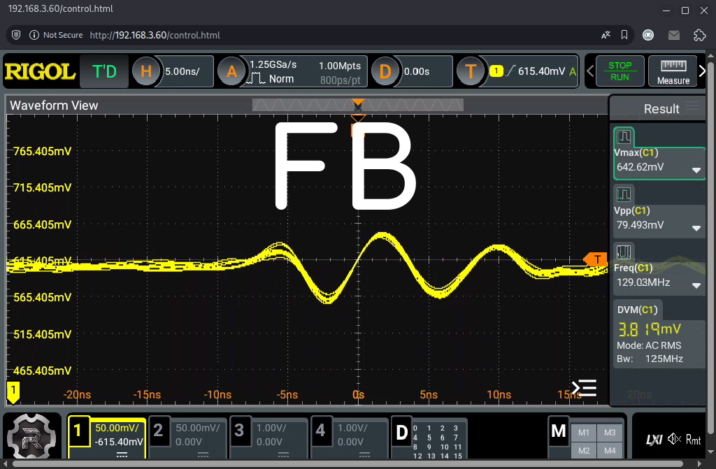Toggle digital channels D button
Screen dimensions: 716x469
tap(401, 433)
